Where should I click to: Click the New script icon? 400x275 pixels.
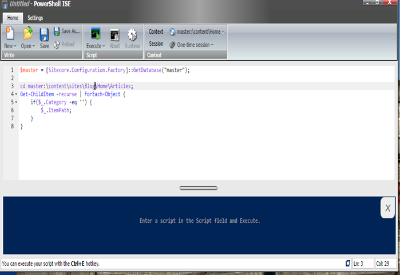pyautogui.click(x=10, y=33)
